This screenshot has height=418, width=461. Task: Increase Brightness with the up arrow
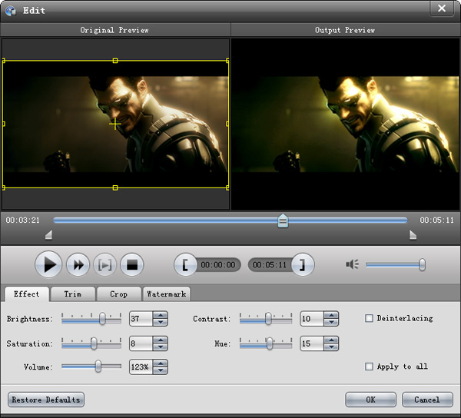[161, 315]
